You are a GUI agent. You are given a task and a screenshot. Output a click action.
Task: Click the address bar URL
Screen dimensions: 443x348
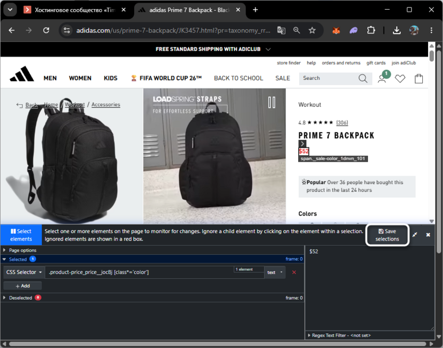click(x=173, y=30)
